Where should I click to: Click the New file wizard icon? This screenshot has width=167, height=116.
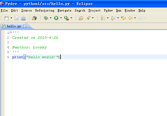click(7, 18)
